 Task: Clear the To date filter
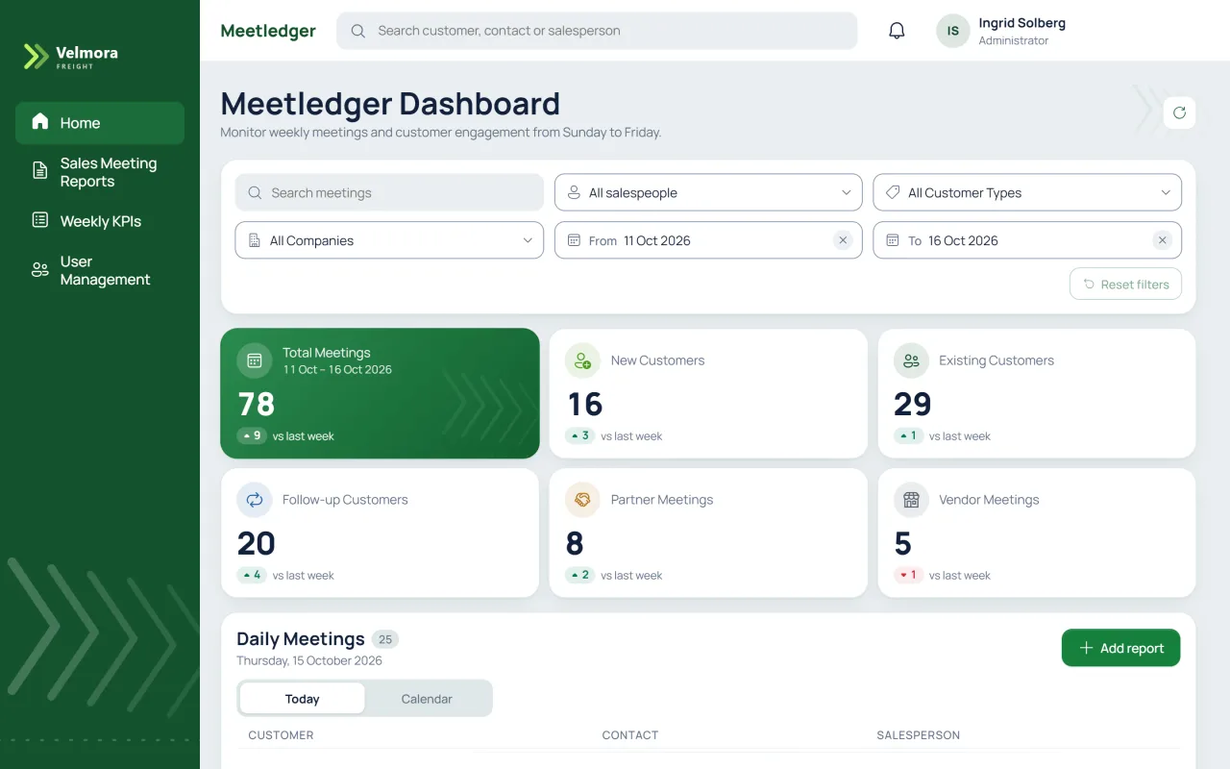(x=1162, y=240)
